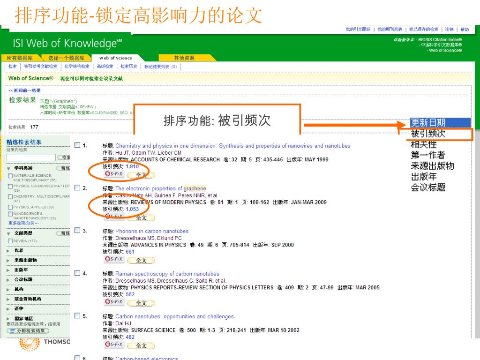Open 全文 for Carbon nanotubes: opportunities and challenges
The height and width of the screenshot is (360, 480).
pyautogui.click(x=141, y=345)
